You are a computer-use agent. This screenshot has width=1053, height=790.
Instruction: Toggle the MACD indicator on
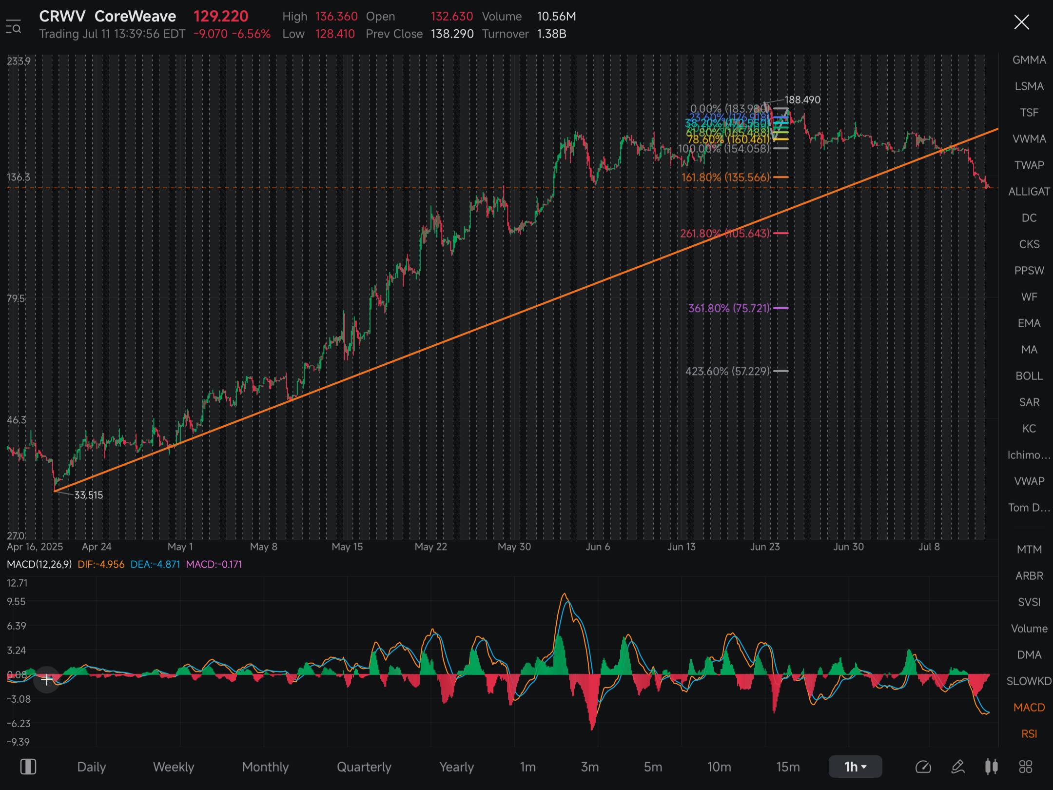1029,707
